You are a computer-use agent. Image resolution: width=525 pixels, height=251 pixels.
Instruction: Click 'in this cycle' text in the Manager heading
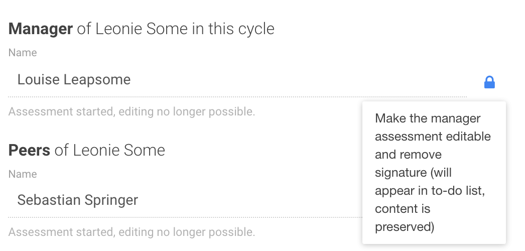[x=233, y=29]
